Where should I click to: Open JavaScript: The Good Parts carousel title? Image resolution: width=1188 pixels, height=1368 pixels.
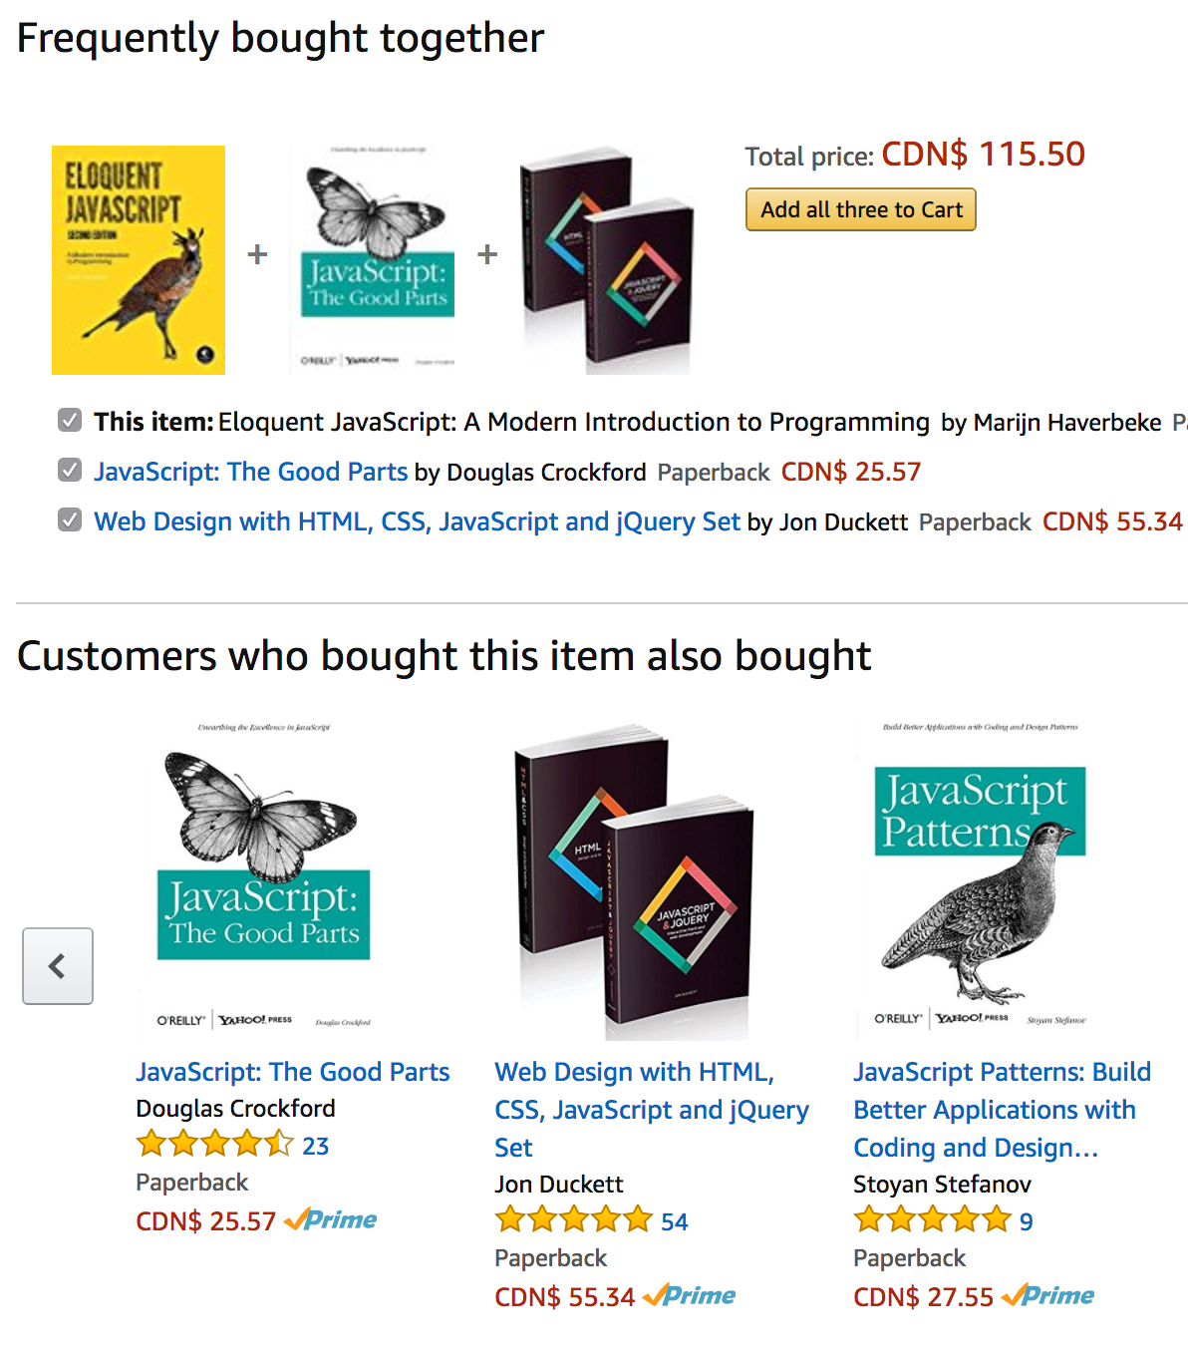click(x=293, y=1072)
